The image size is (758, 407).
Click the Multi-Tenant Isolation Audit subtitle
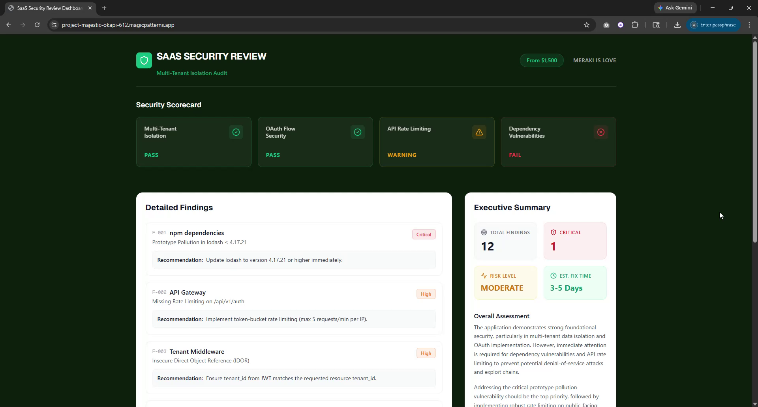tap(191, 73)
